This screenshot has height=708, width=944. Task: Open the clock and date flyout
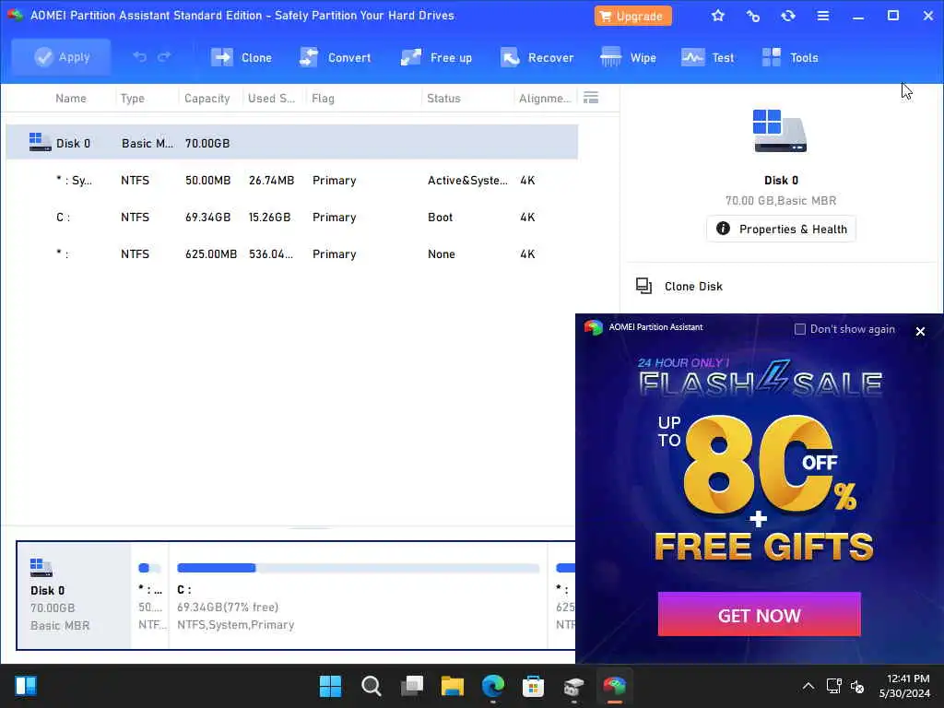point(905,686)
